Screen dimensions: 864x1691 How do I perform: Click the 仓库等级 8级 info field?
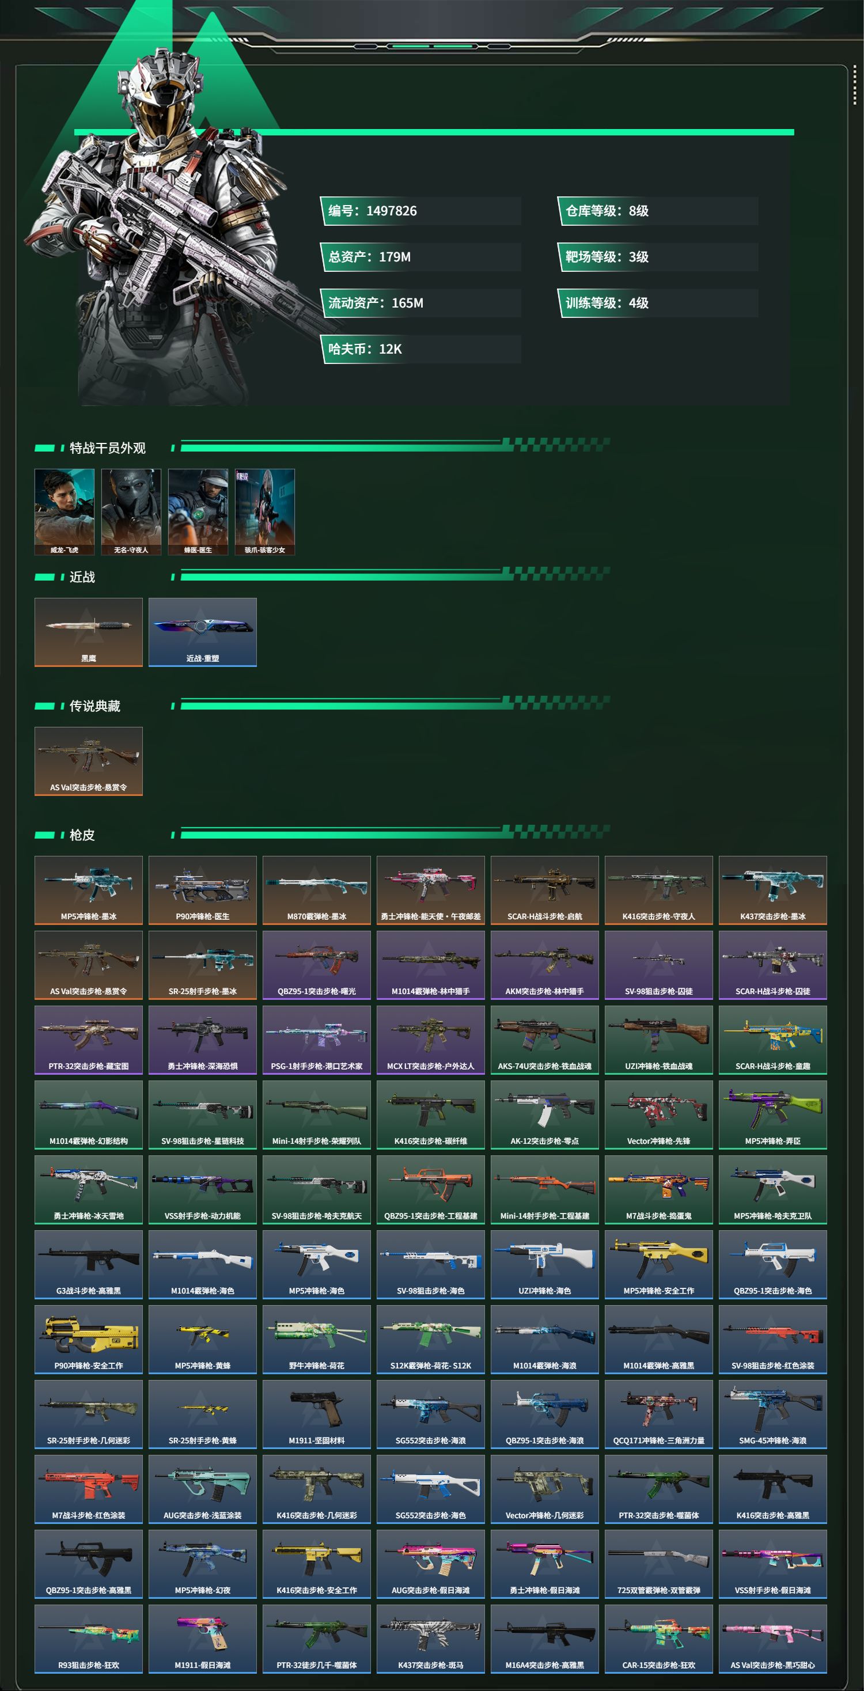tap(658, 211)
